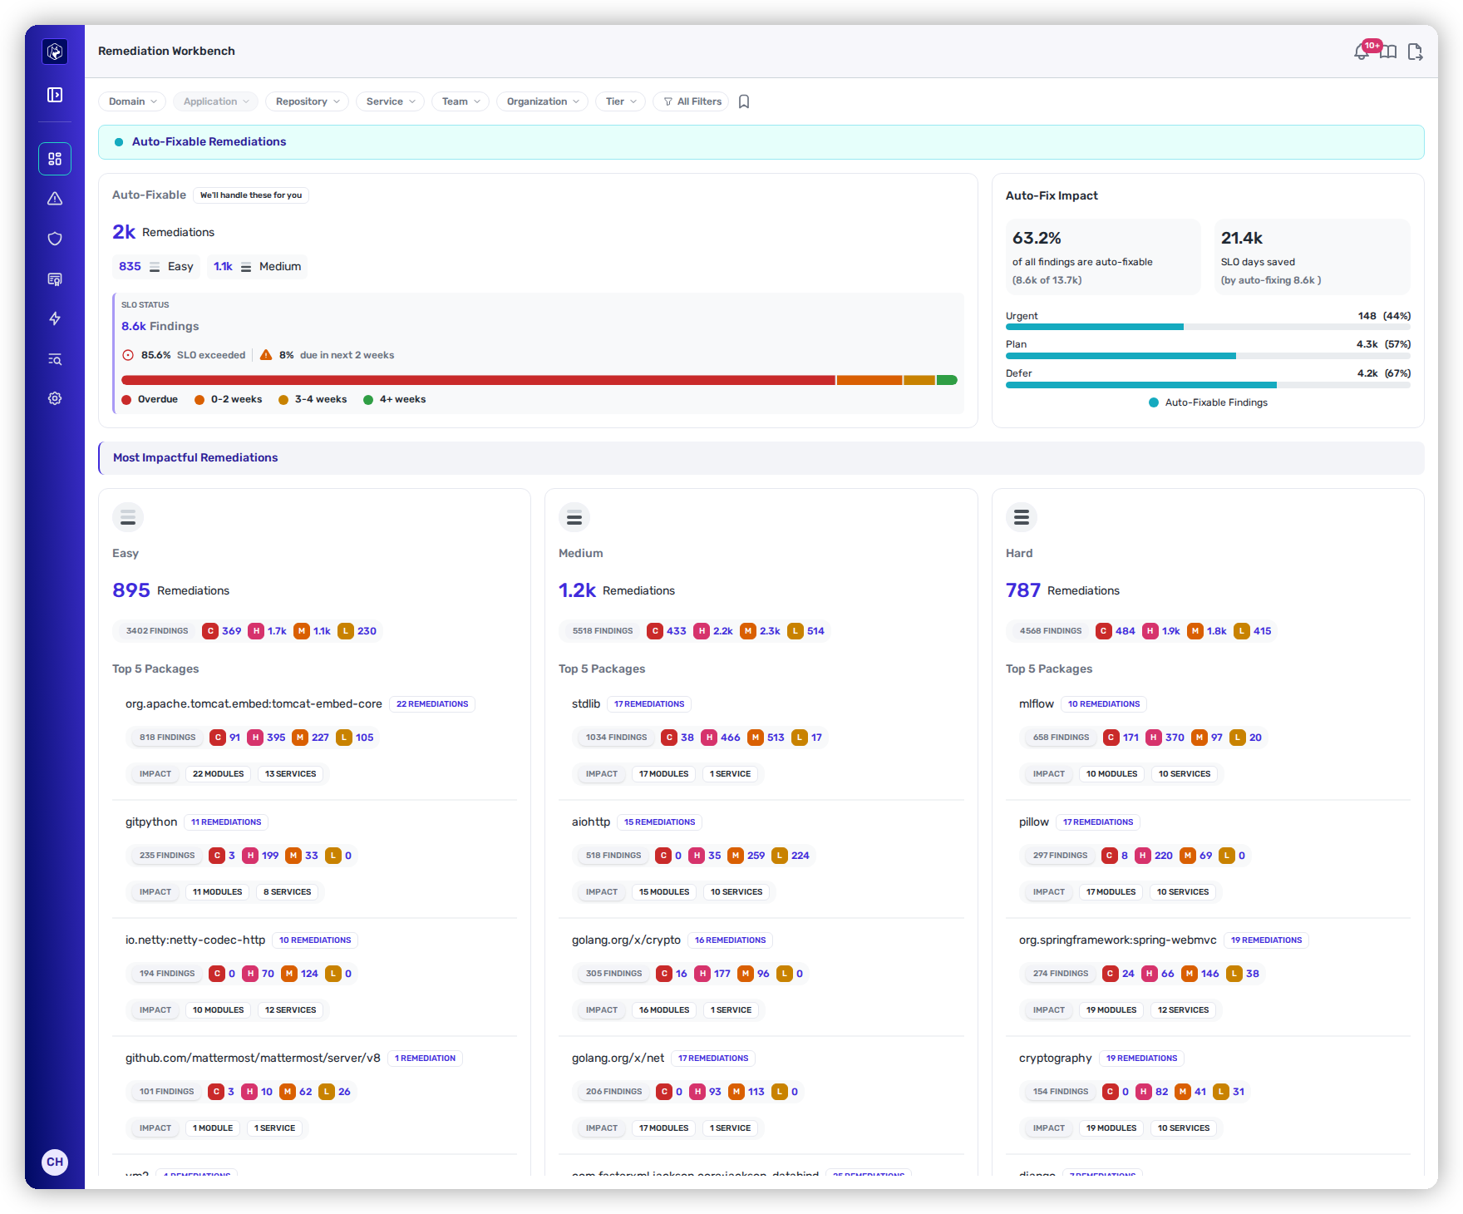The height and width of the screenshot is (1214, 1463).
Task: Open the Application filter dropdown
Action: point(216,101)
